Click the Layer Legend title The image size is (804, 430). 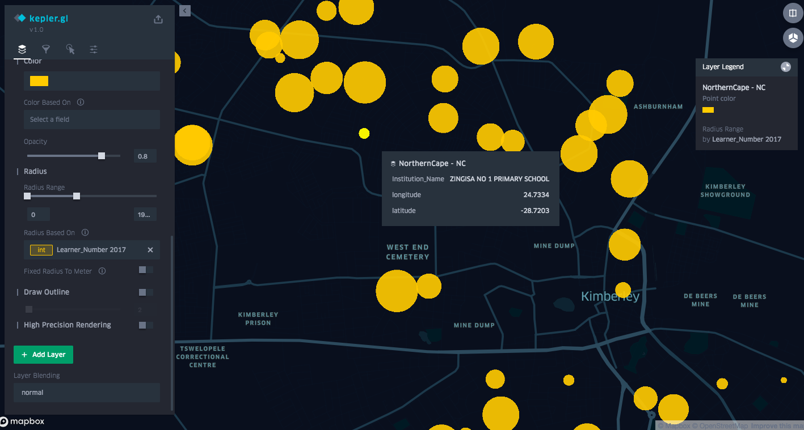click(723, 67)
